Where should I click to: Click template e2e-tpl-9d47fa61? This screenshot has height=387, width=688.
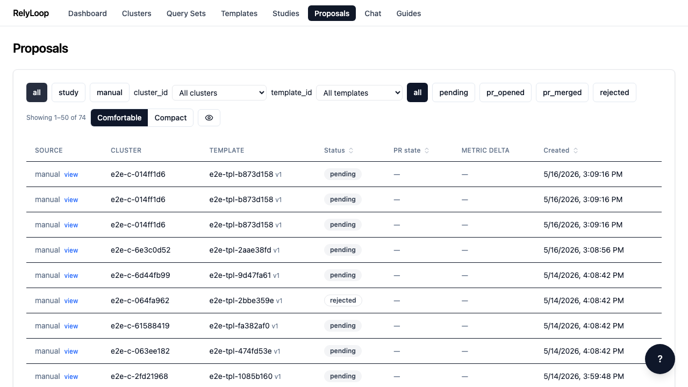pos(240,275)
